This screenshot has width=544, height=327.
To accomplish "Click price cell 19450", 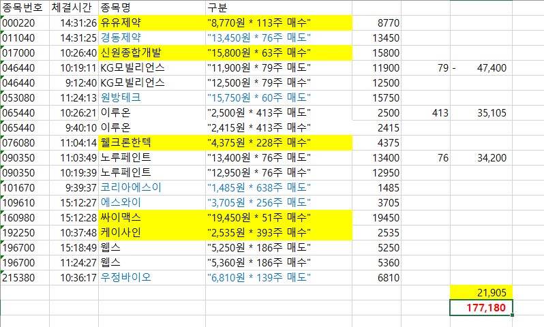I will (377, 217).
